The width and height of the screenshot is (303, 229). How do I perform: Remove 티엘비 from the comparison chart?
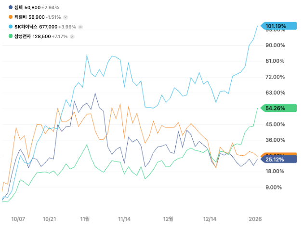pyautogui.click(x=66, y=17)
